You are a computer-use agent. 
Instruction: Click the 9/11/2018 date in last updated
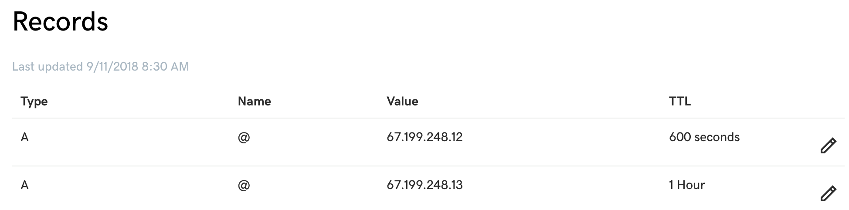112,67
